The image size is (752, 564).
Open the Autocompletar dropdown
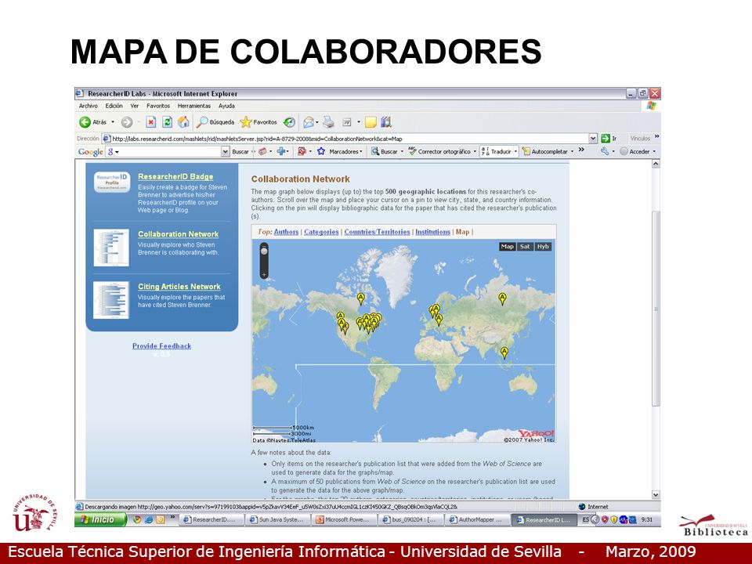(x=572, y=151)
